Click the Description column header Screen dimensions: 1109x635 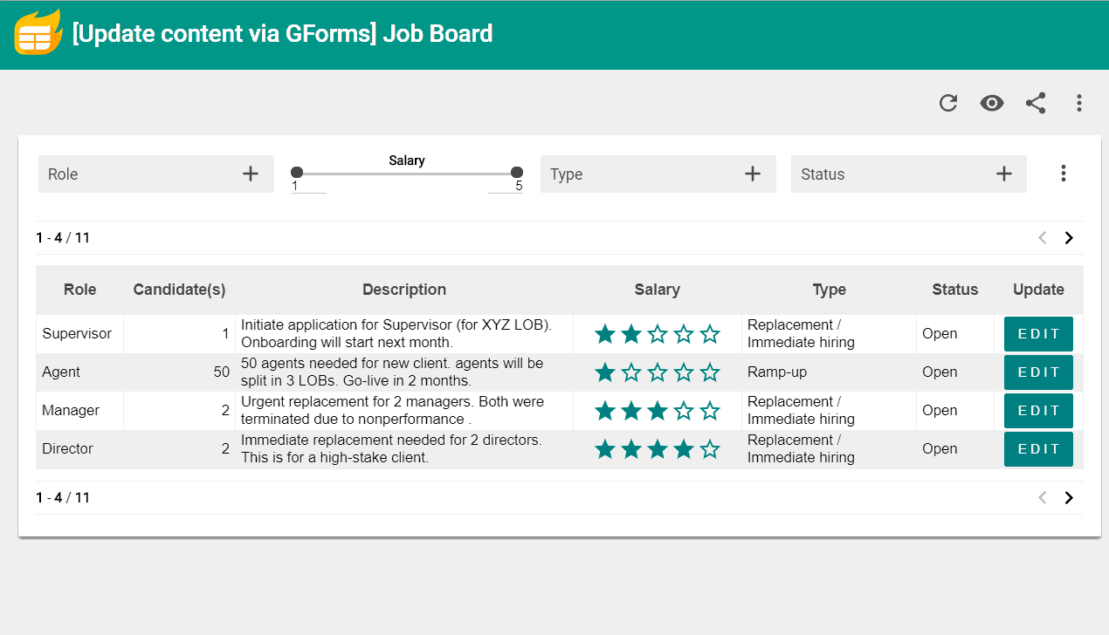point(404,290)
